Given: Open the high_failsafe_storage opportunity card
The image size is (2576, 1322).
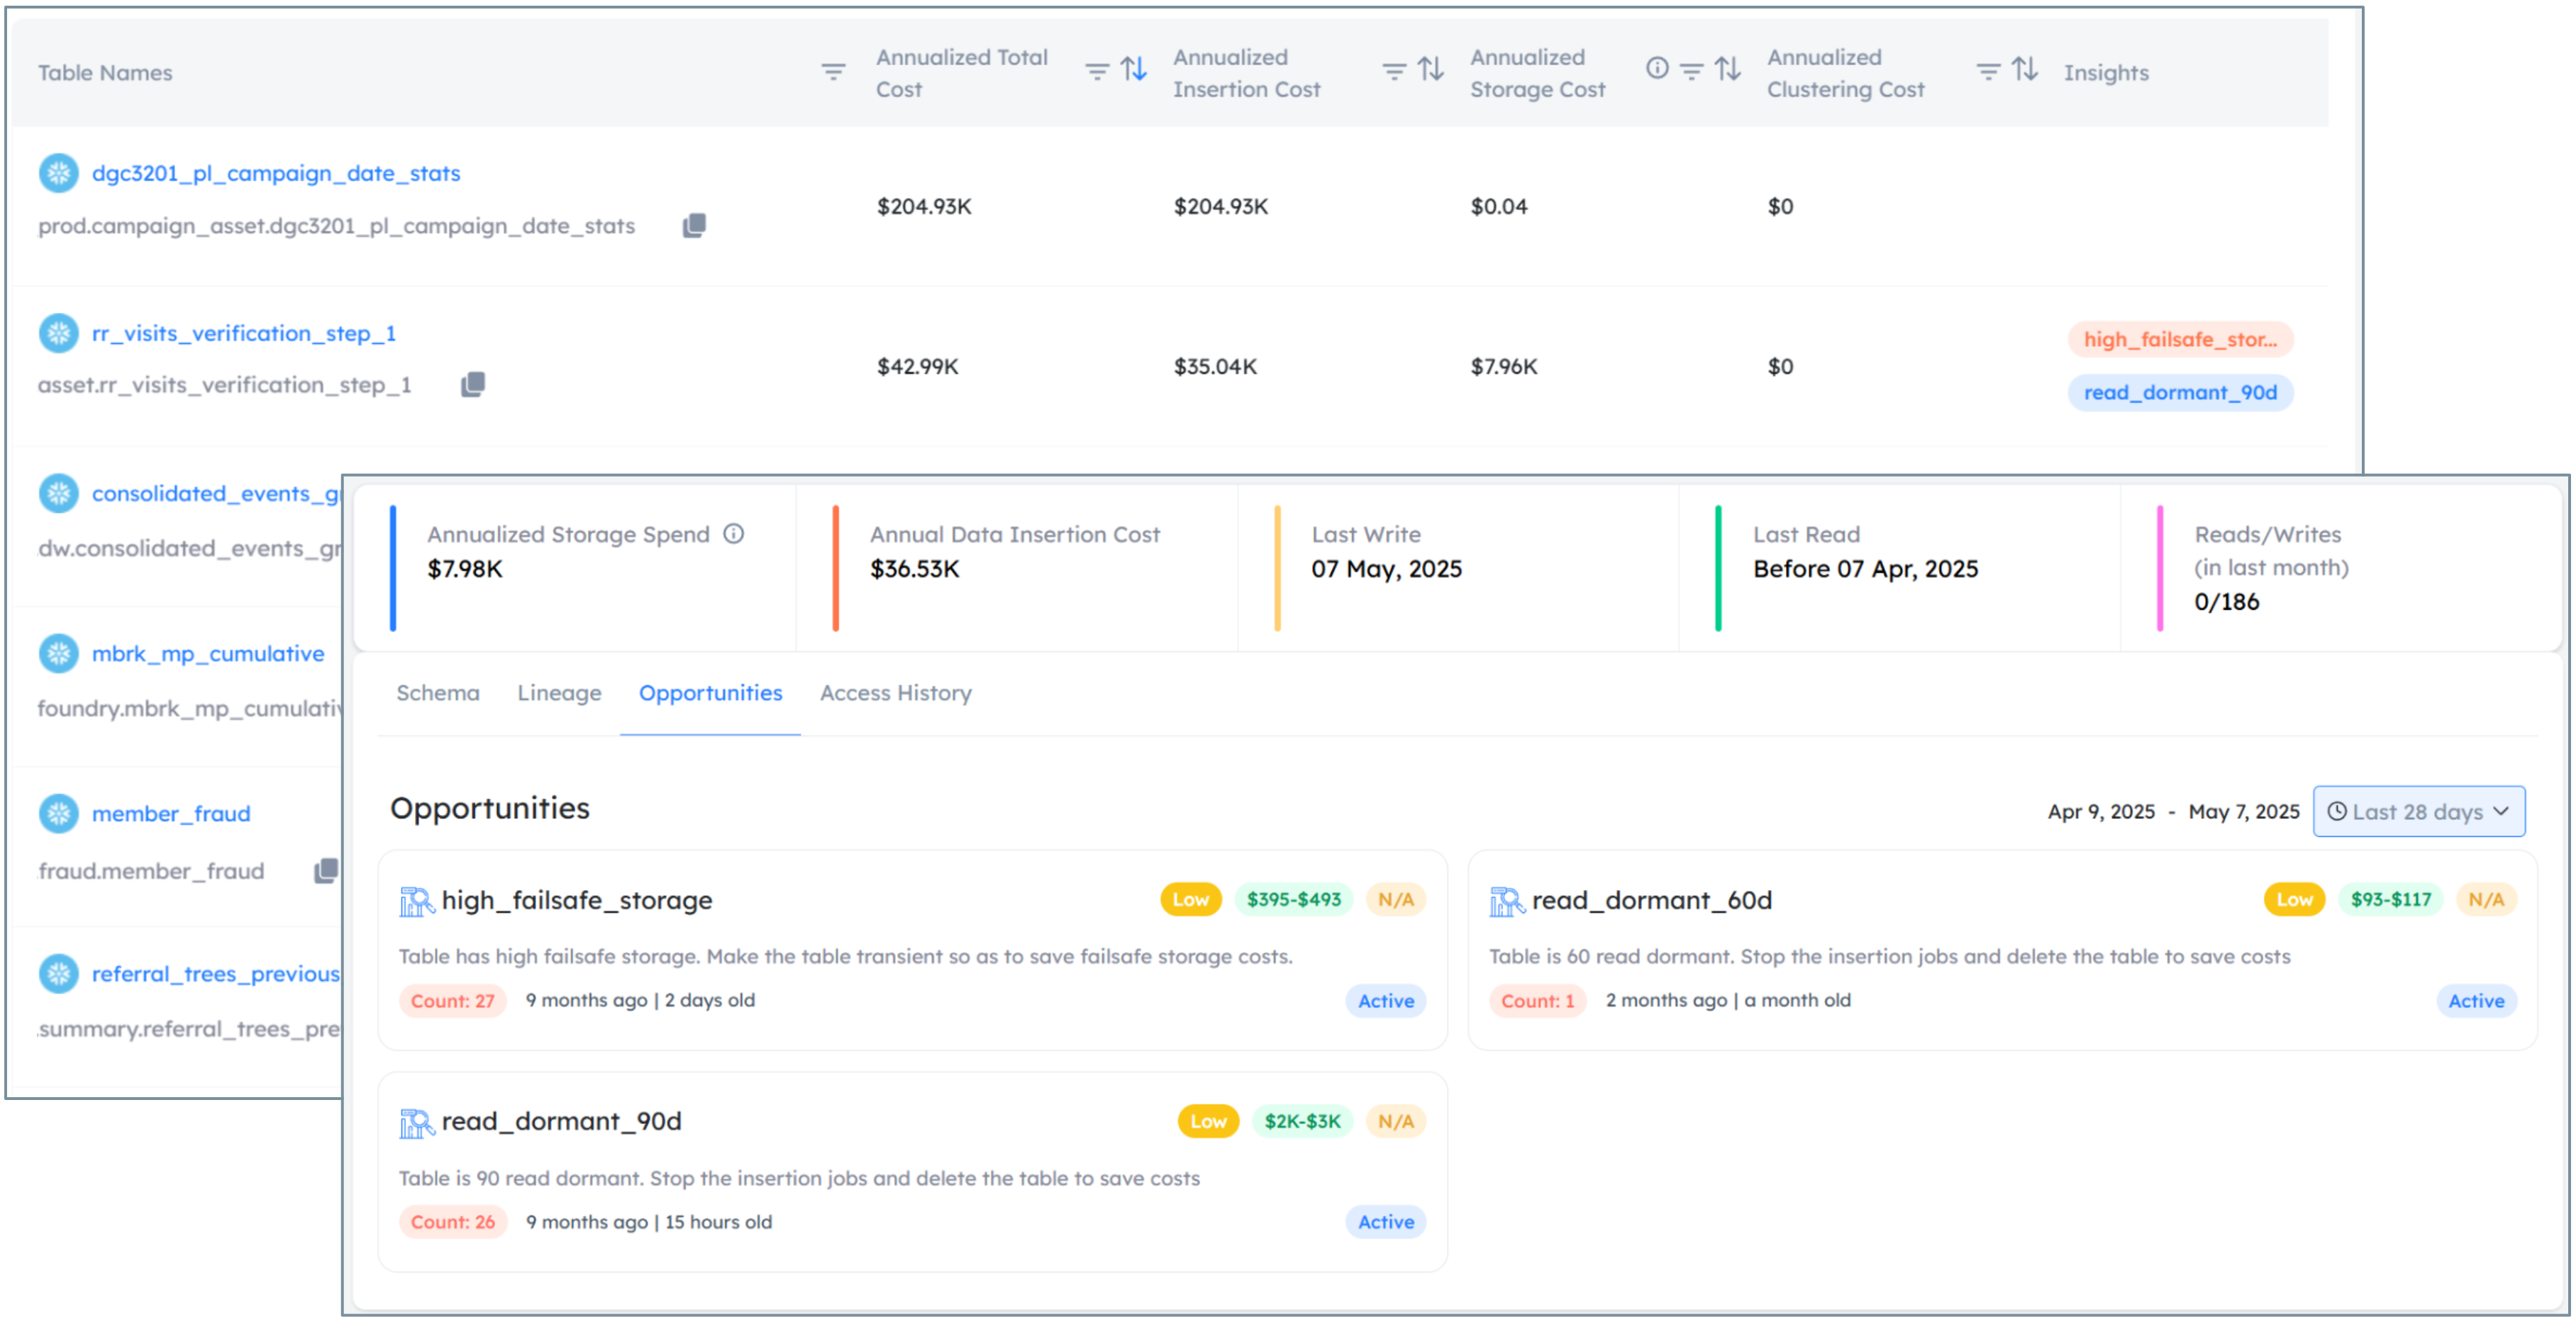Looking at the screenshot, I should [x=576, y=900].
